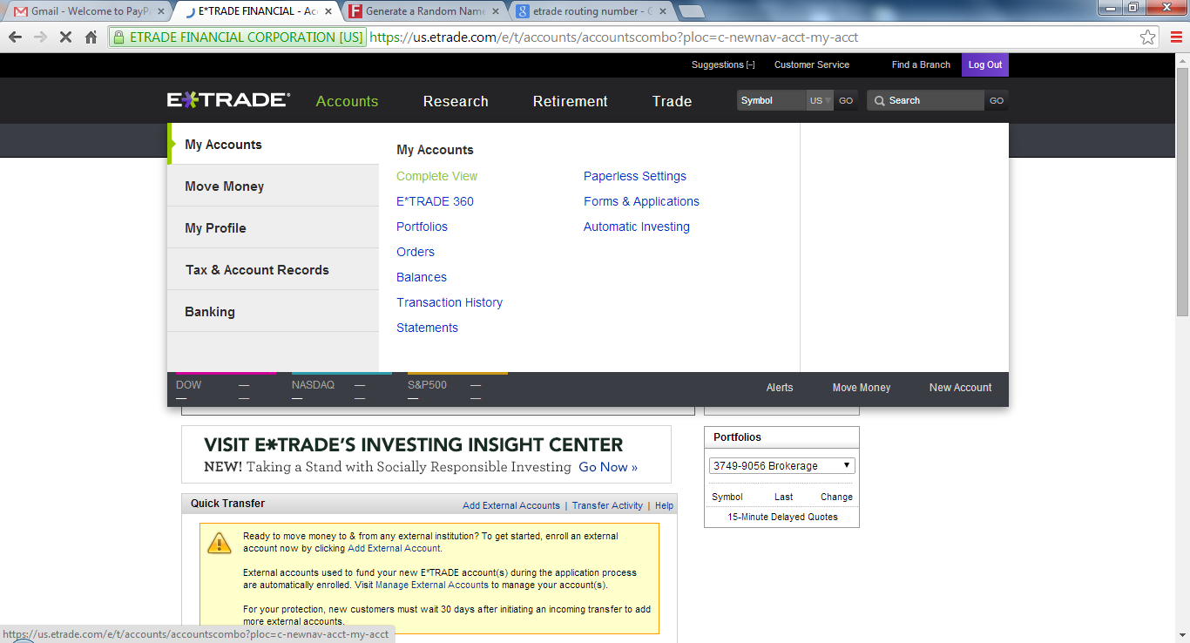
Task: Click the address bar URL
Action: [x=614, y=37]
